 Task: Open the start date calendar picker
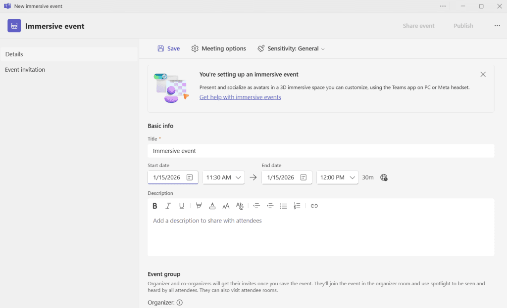click(190, 177)
